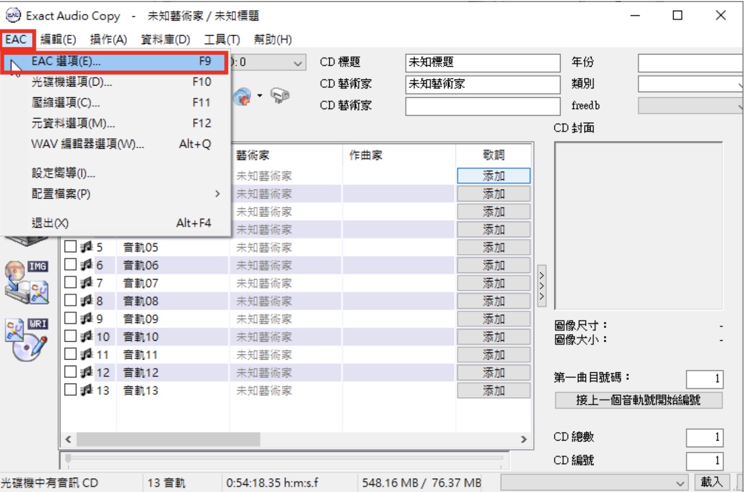Click the CD 總數 number field

[x=704, y=437]
